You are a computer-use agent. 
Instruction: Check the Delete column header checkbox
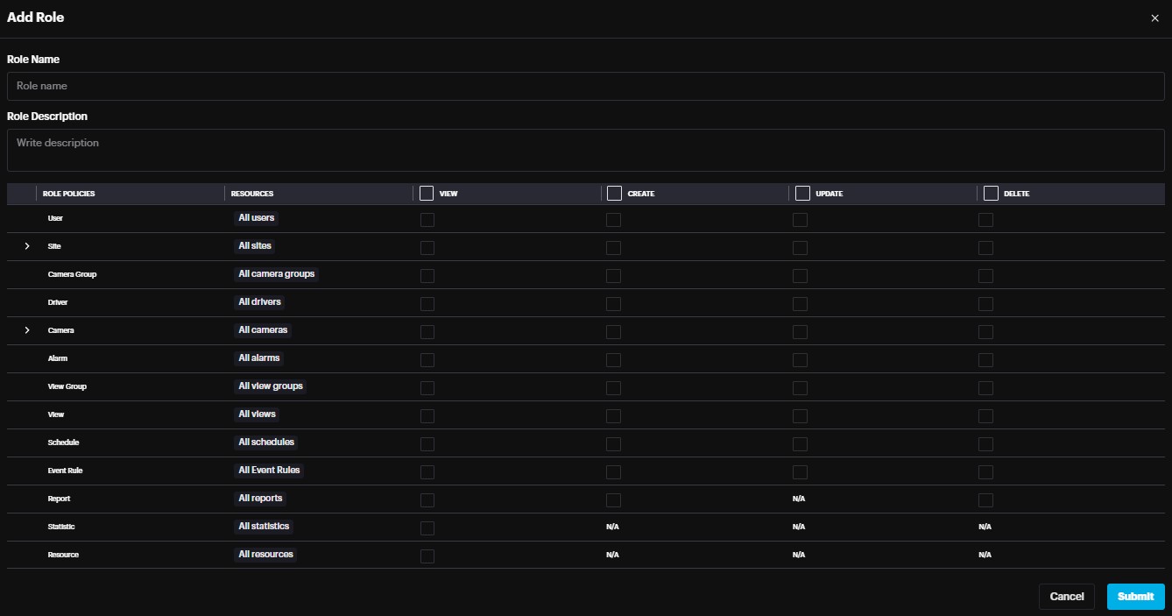tap(991, 193)
